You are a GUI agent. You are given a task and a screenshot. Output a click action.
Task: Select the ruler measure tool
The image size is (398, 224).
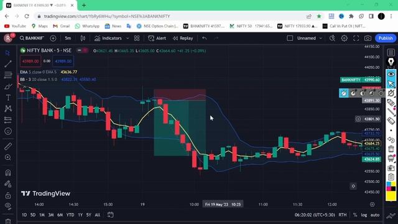pyautogui.click(x=8, y=146)
